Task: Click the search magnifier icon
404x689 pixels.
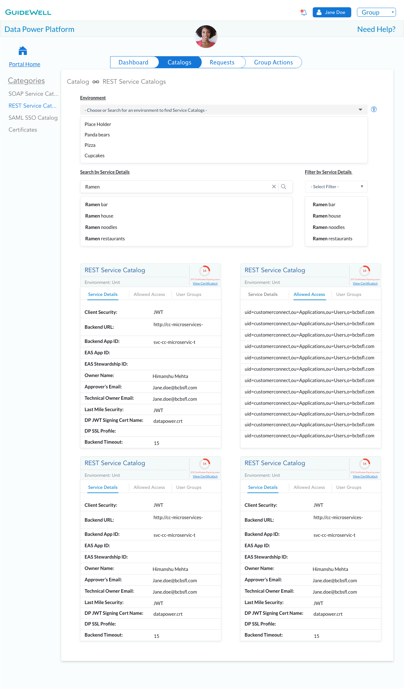Action: click(x=283, y=187)
